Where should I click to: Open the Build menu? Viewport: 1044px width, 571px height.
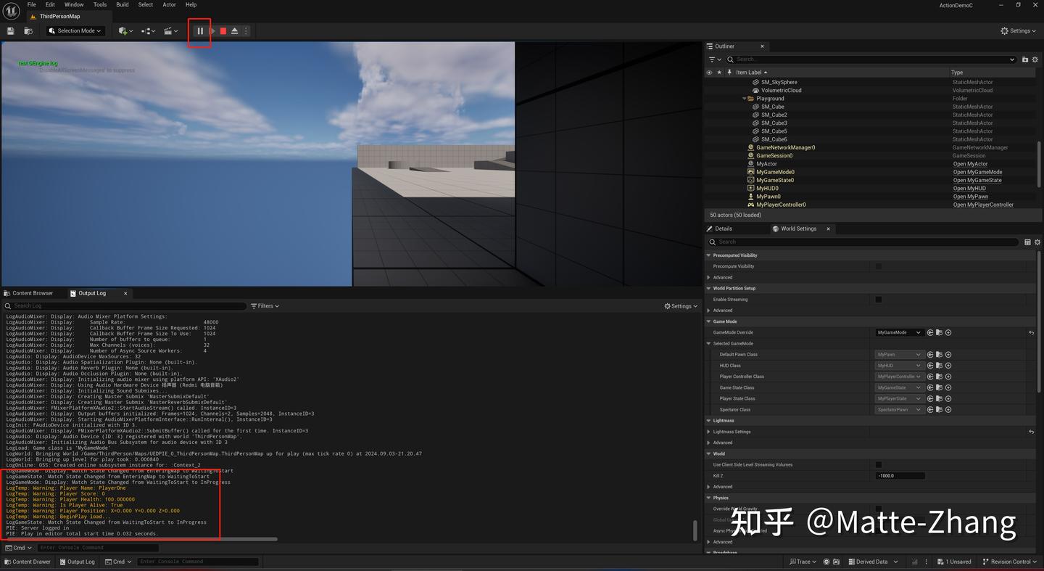[122, 4]
